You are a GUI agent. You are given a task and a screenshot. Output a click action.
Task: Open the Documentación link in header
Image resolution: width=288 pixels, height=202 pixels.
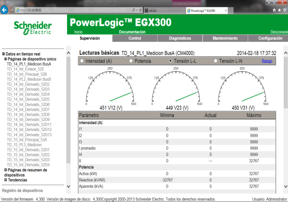(132, 32)
